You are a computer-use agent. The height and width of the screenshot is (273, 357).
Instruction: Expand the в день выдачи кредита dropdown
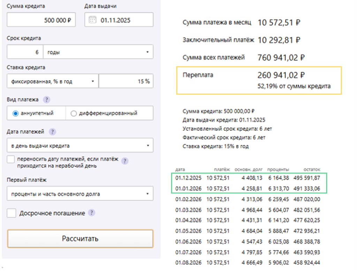[x=80, y=145]
